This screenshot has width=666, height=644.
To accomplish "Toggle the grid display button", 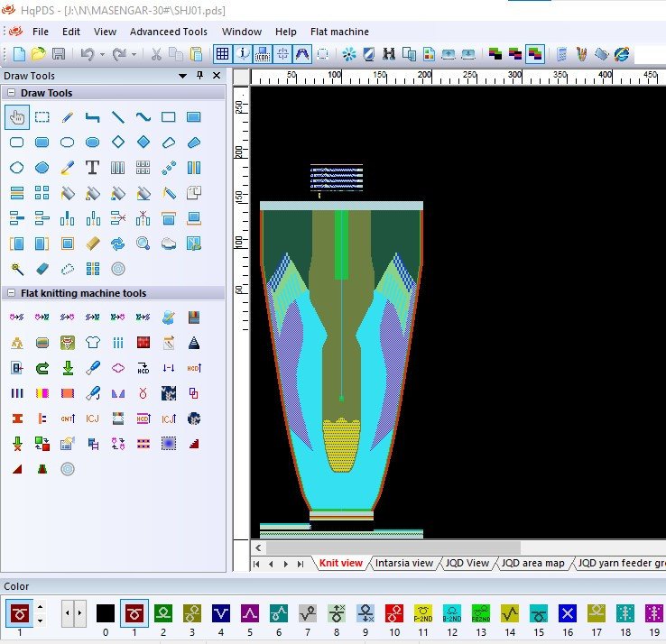I will tap(222, 54).
